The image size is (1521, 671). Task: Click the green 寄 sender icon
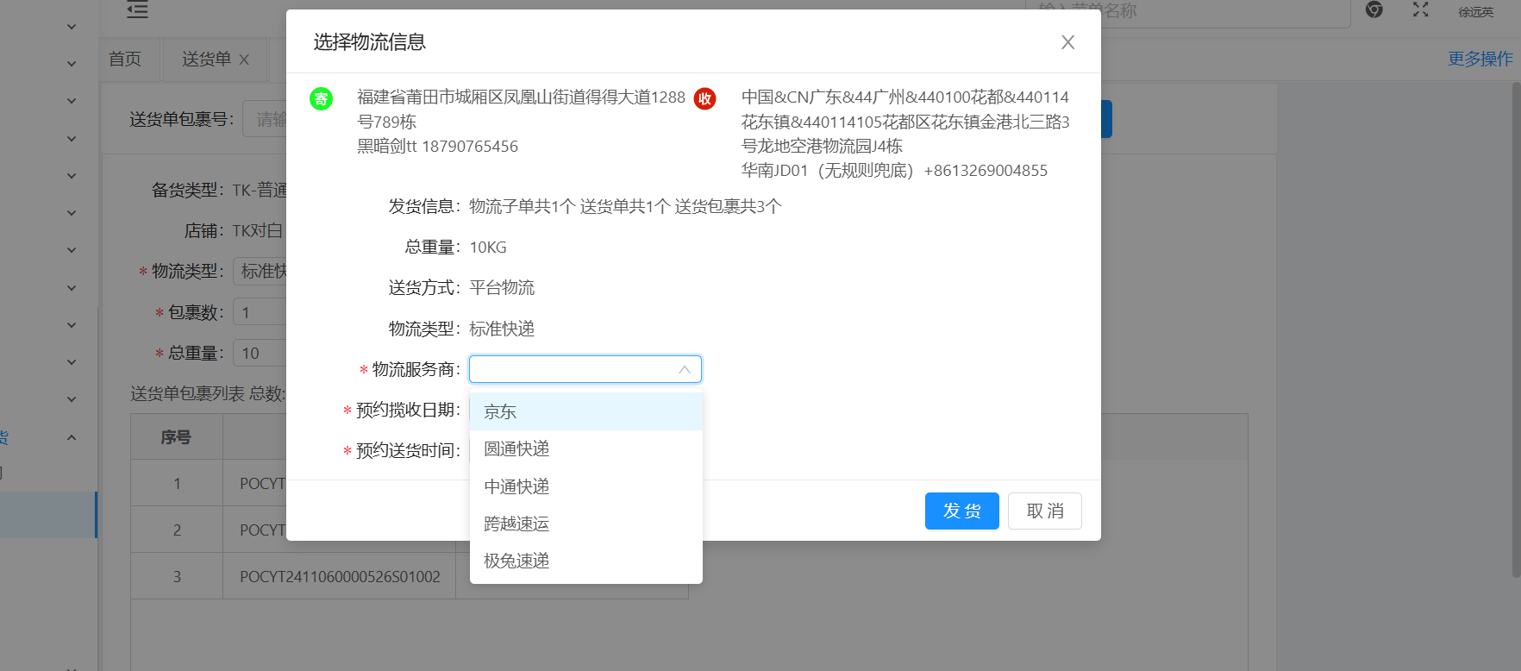321,99
